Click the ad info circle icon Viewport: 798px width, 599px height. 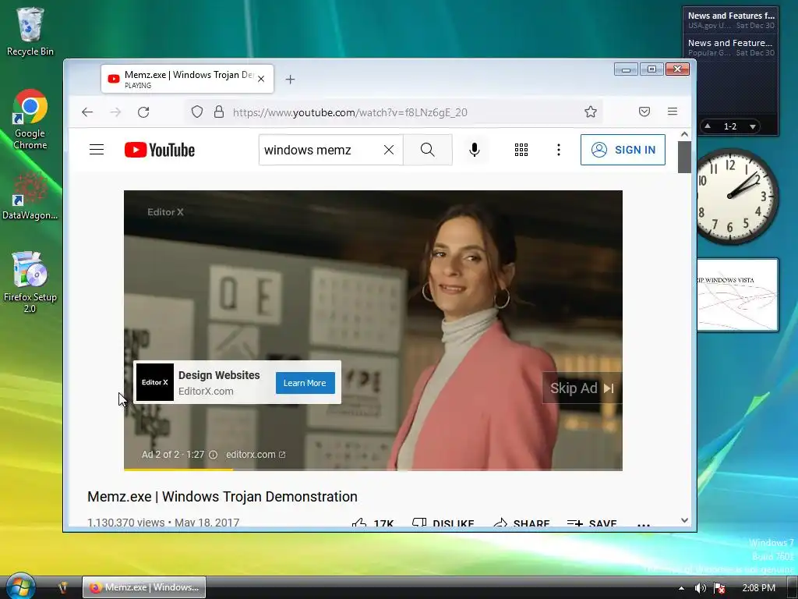pyautogui.click(x=214, y=455)
